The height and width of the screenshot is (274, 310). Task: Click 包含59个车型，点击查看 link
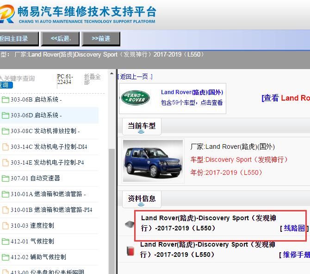coord(192,102)
